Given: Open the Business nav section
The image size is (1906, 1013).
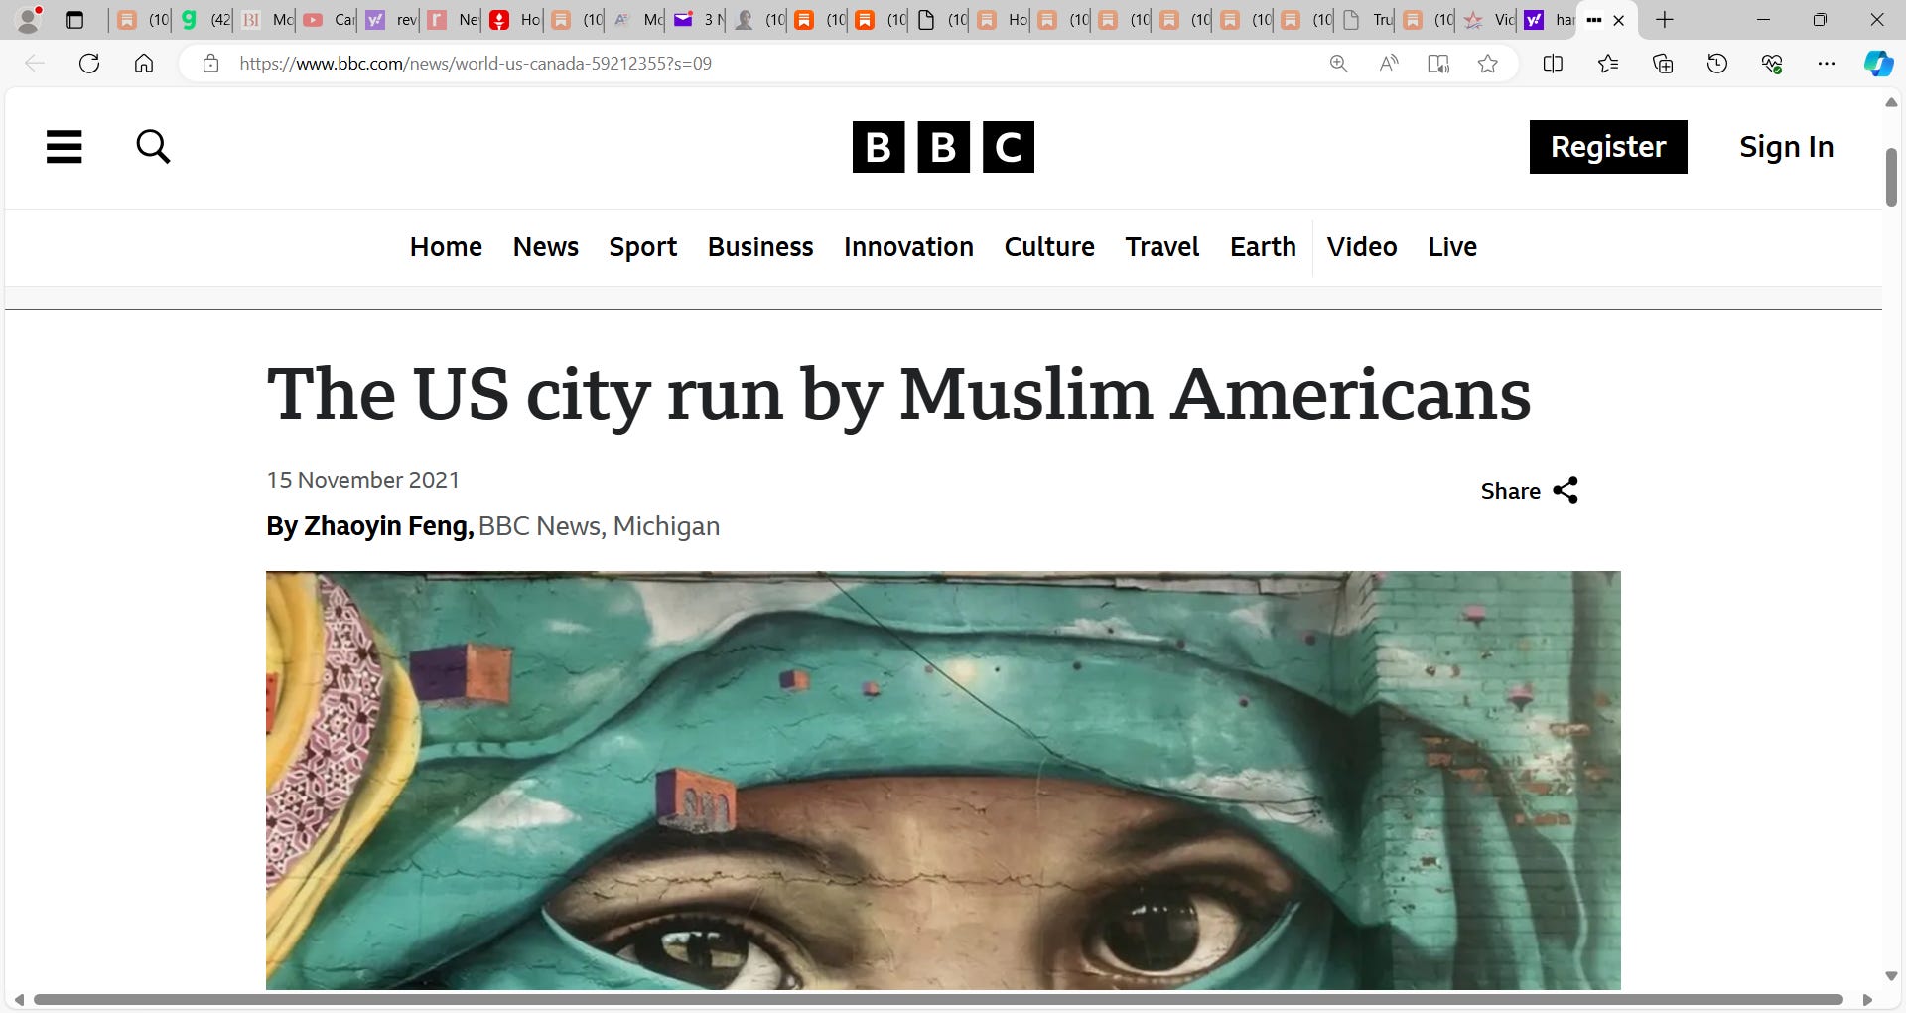Looking at the screenshot, I should pos(760,247).
